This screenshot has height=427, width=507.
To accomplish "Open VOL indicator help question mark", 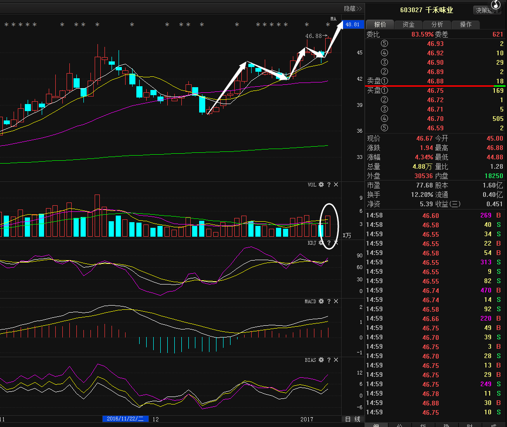I will [x=329, y=184].
